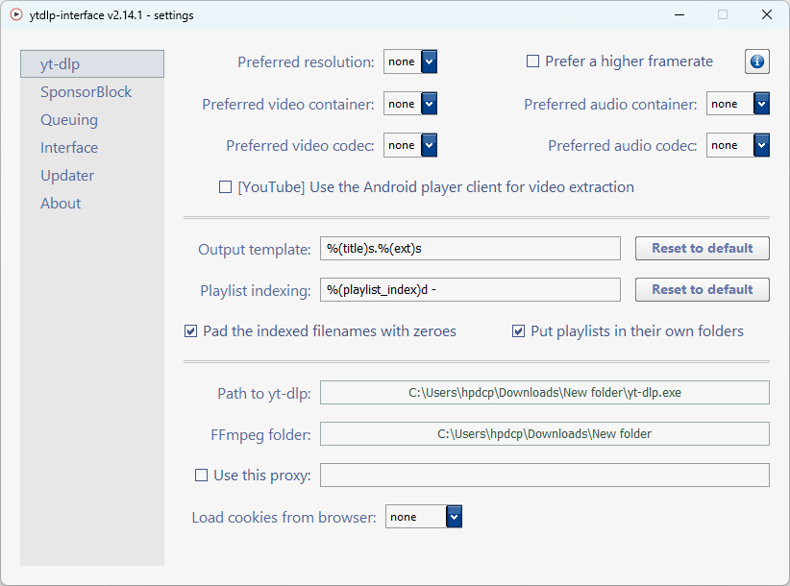Viewport: 790px width, 586px height.
Task: Click the Path to yt-dlp field
Action: click(x=545, y=393)
